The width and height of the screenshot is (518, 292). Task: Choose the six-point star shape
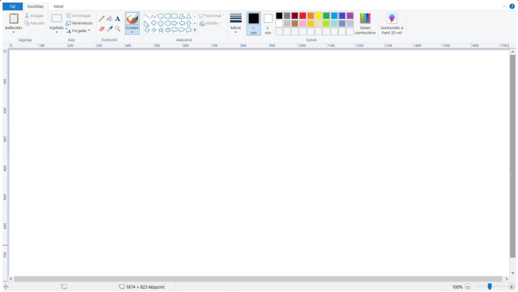168,30
